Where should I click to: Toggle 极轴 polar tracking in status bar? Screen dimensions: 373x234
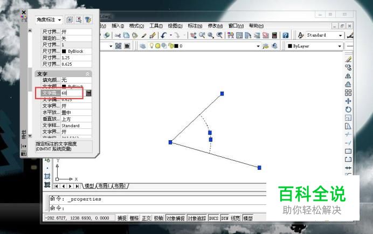158,218
